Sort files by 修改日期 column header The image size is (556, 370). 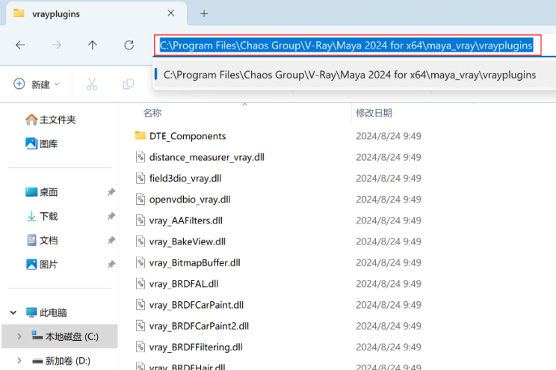(374, 113)
